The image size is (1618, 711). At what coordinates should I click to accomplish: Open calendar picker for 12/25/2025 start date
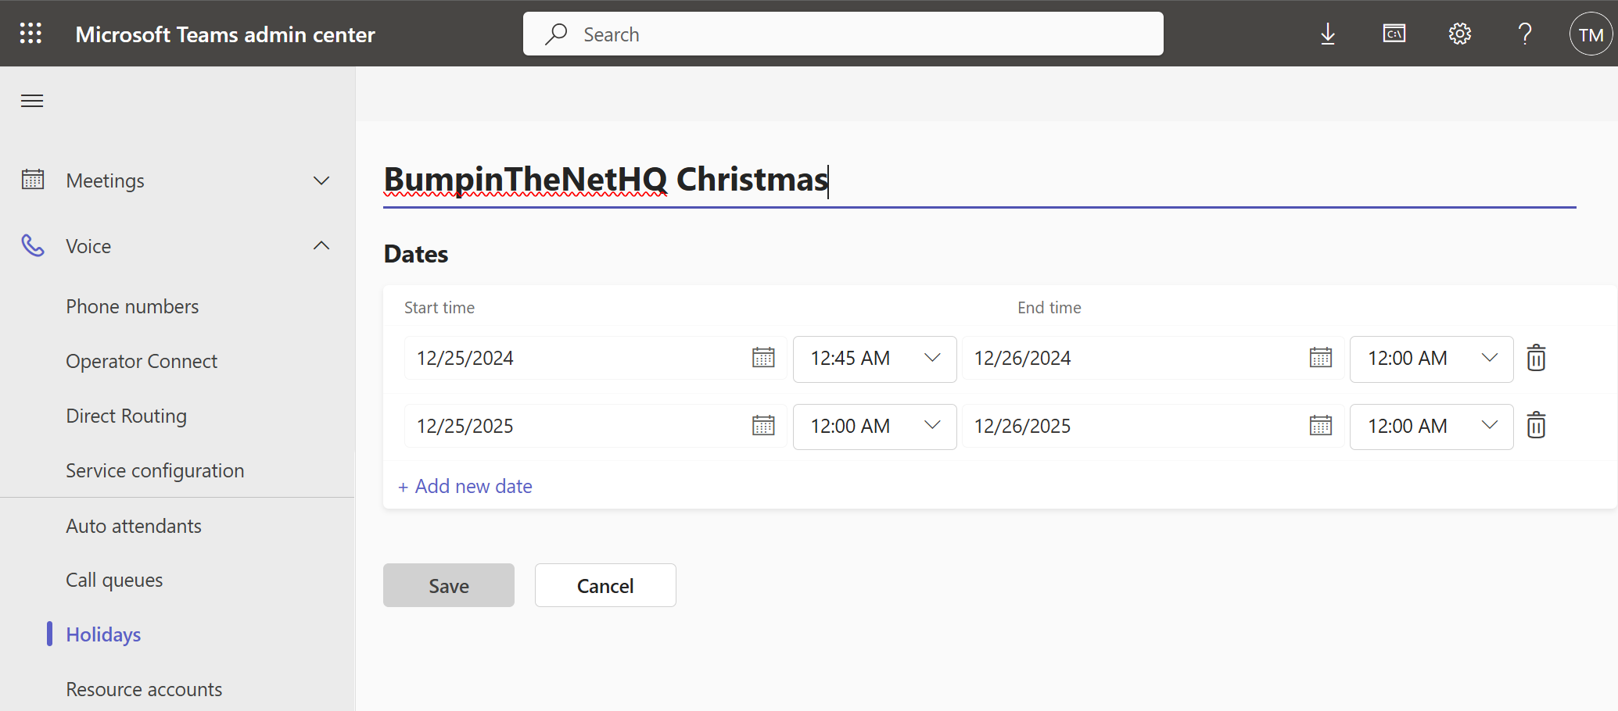[x=763, y=426]
